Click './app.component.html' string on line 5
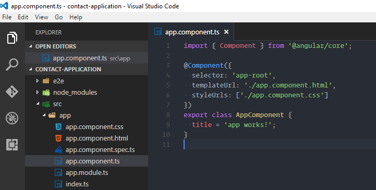The width and height of the screenshot is (376, 190). [x=288, y=85]
